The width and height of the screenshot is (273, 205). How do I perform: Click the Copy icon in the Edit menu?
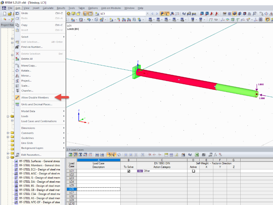tap(17, 25)
